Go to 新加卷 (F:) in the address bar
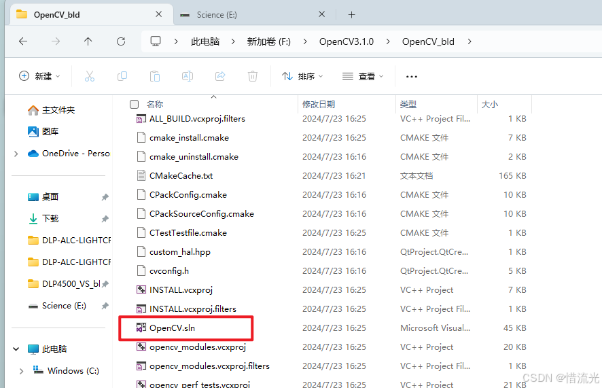This screenshot has height=388, width=602. click(269, 41)
